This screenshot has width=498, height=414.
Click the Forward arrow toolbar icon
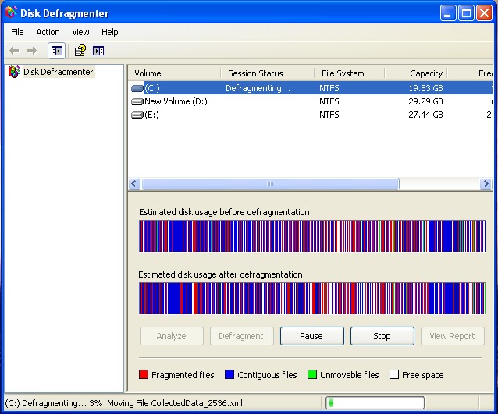pyautogui.click(x=32, y=51)
